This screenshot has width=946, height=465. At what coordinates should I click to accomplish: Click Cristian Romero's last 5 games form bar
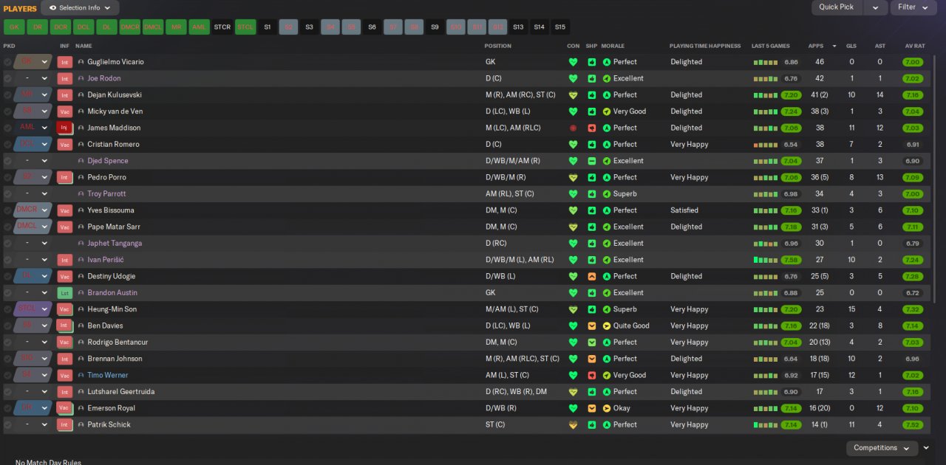pyautogui.click(x=766, y=145)
